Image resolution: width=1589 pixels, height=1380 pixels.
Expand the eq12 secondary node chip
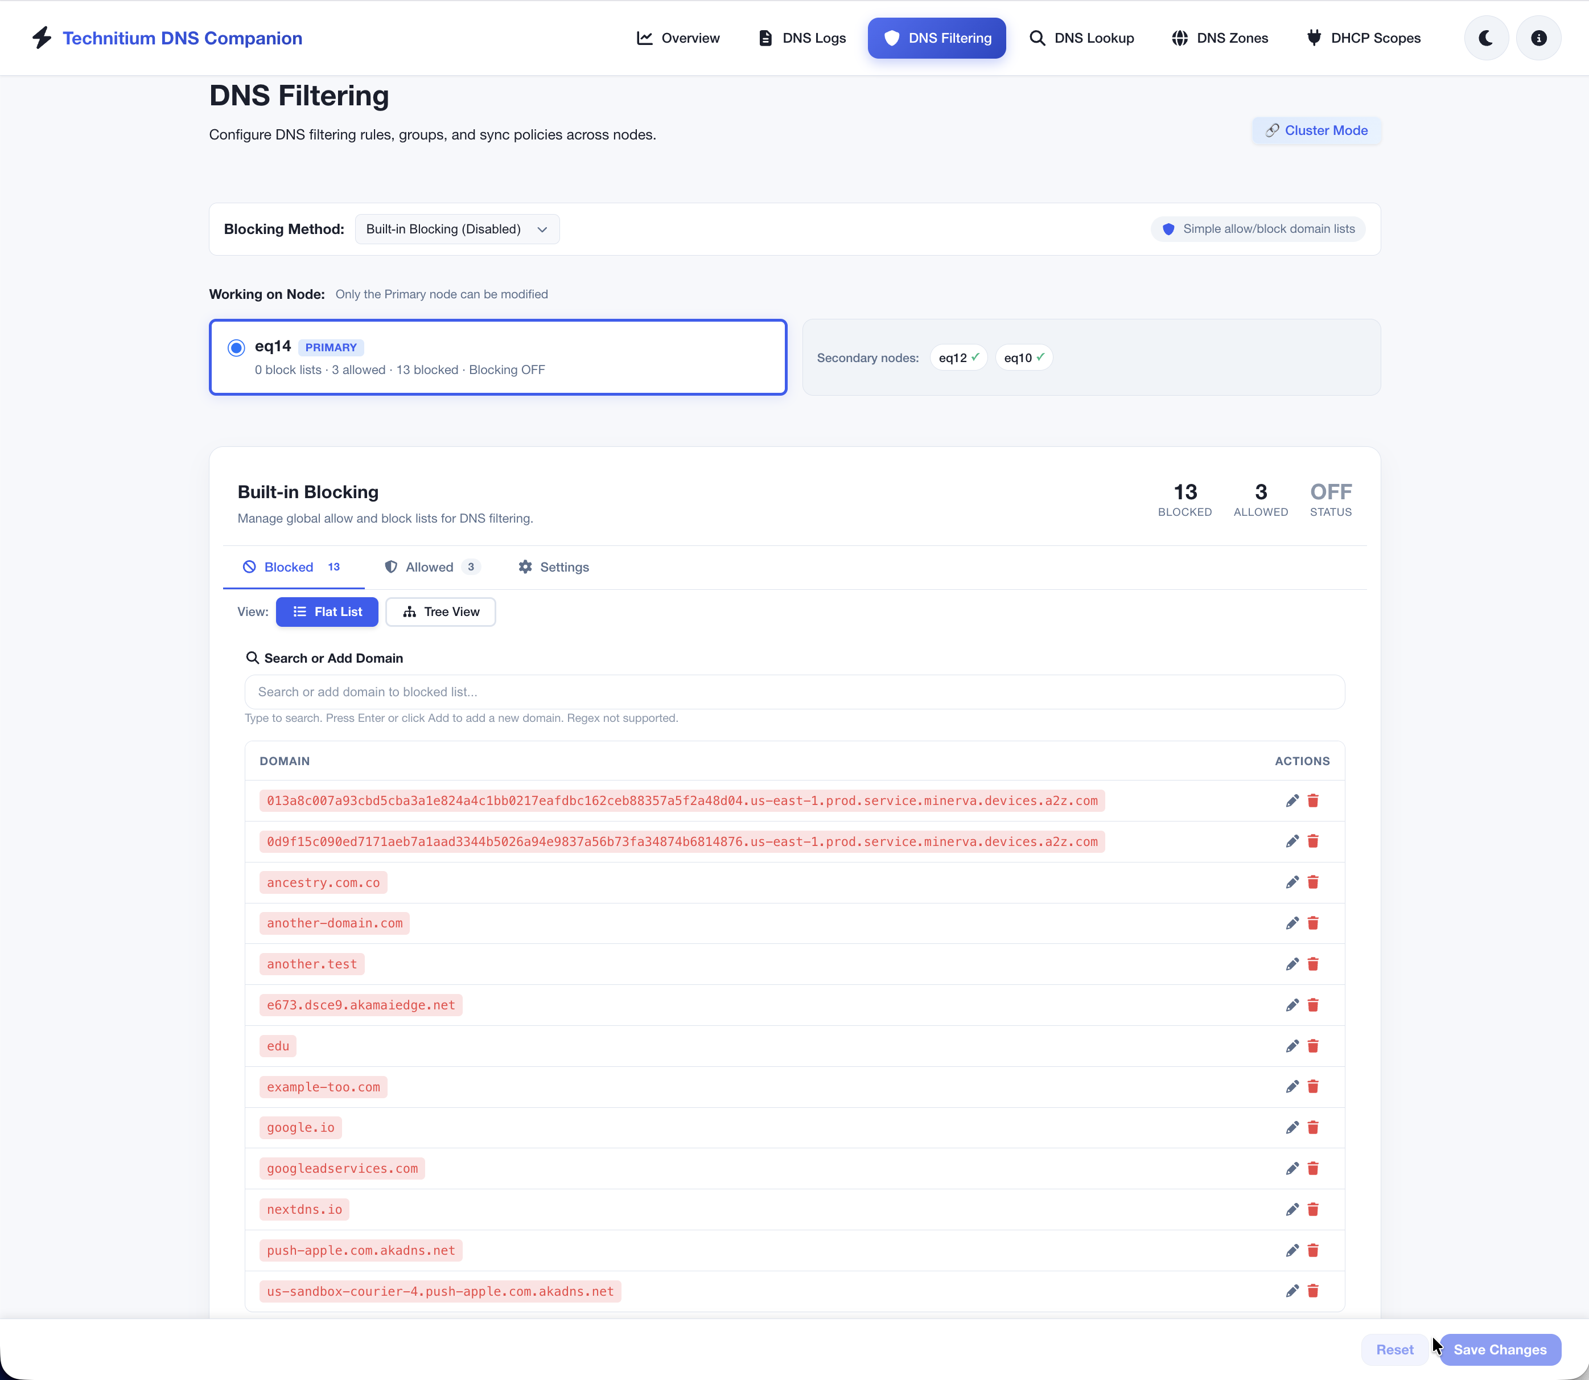(x=958, y=356)
